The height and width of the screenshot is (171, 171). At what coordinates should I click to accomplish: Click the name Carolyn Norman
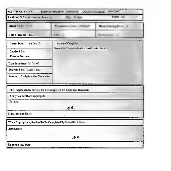coord(20,56)
